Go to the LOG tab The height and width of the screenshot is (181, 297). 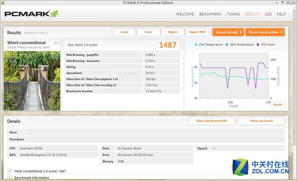point(268,14)
